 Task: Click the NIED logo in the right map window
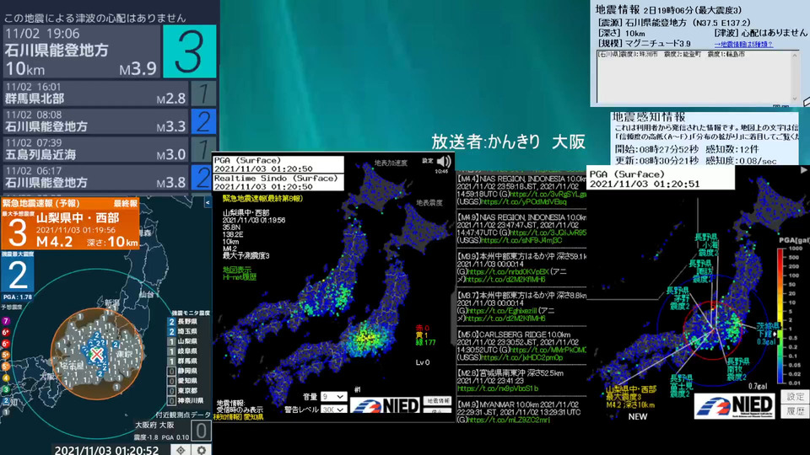point(735,405)
